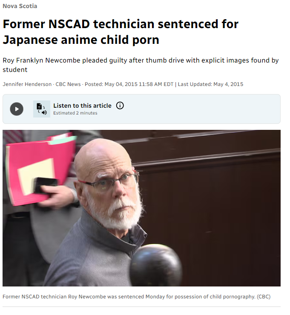The width and height of the screenshot is (290, 315).
Task: Open the Nova Scotia section link
Action: [20, 6]
